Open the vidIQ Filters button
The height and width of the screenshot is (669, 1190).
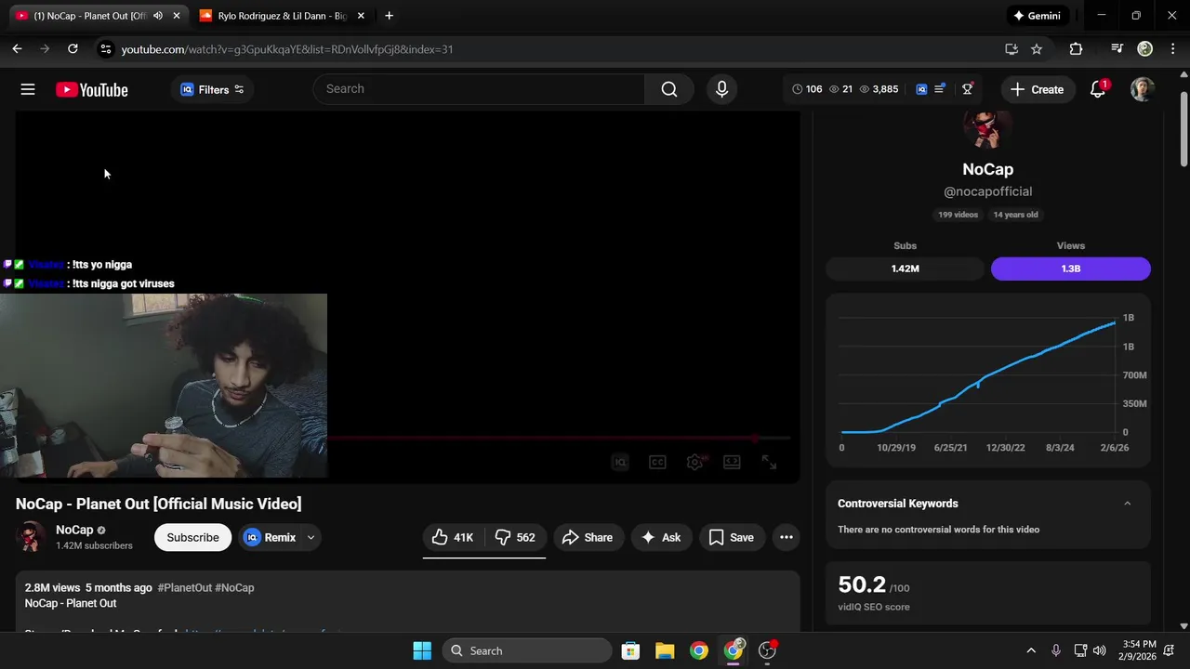tap(212, 89)
